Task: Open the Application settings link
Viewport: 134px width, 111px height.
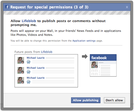Action: point(84,41)
